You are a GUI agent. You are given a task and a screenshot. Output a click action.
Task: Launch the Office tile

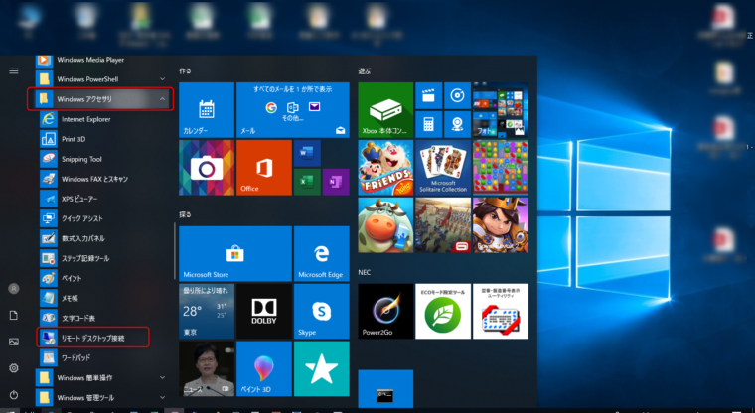pyautogui.click(x=264, y=168)
